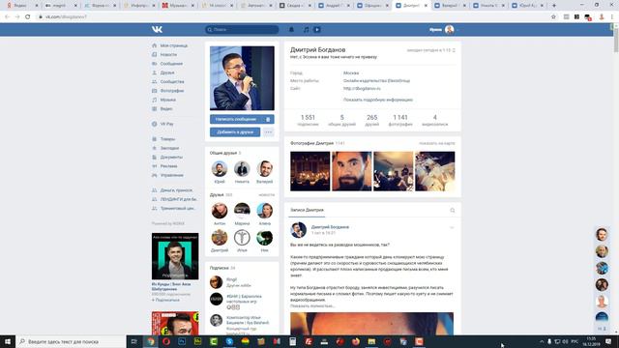619x348 pixels.
Task: Bookmark the page with star icon
Action: click(x=553, y=17)
